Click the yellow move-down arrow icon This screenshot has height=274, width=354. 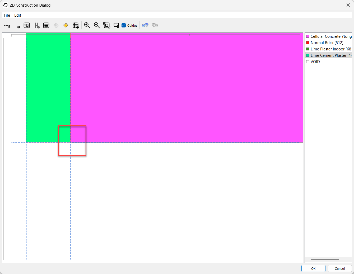(66, 26)
